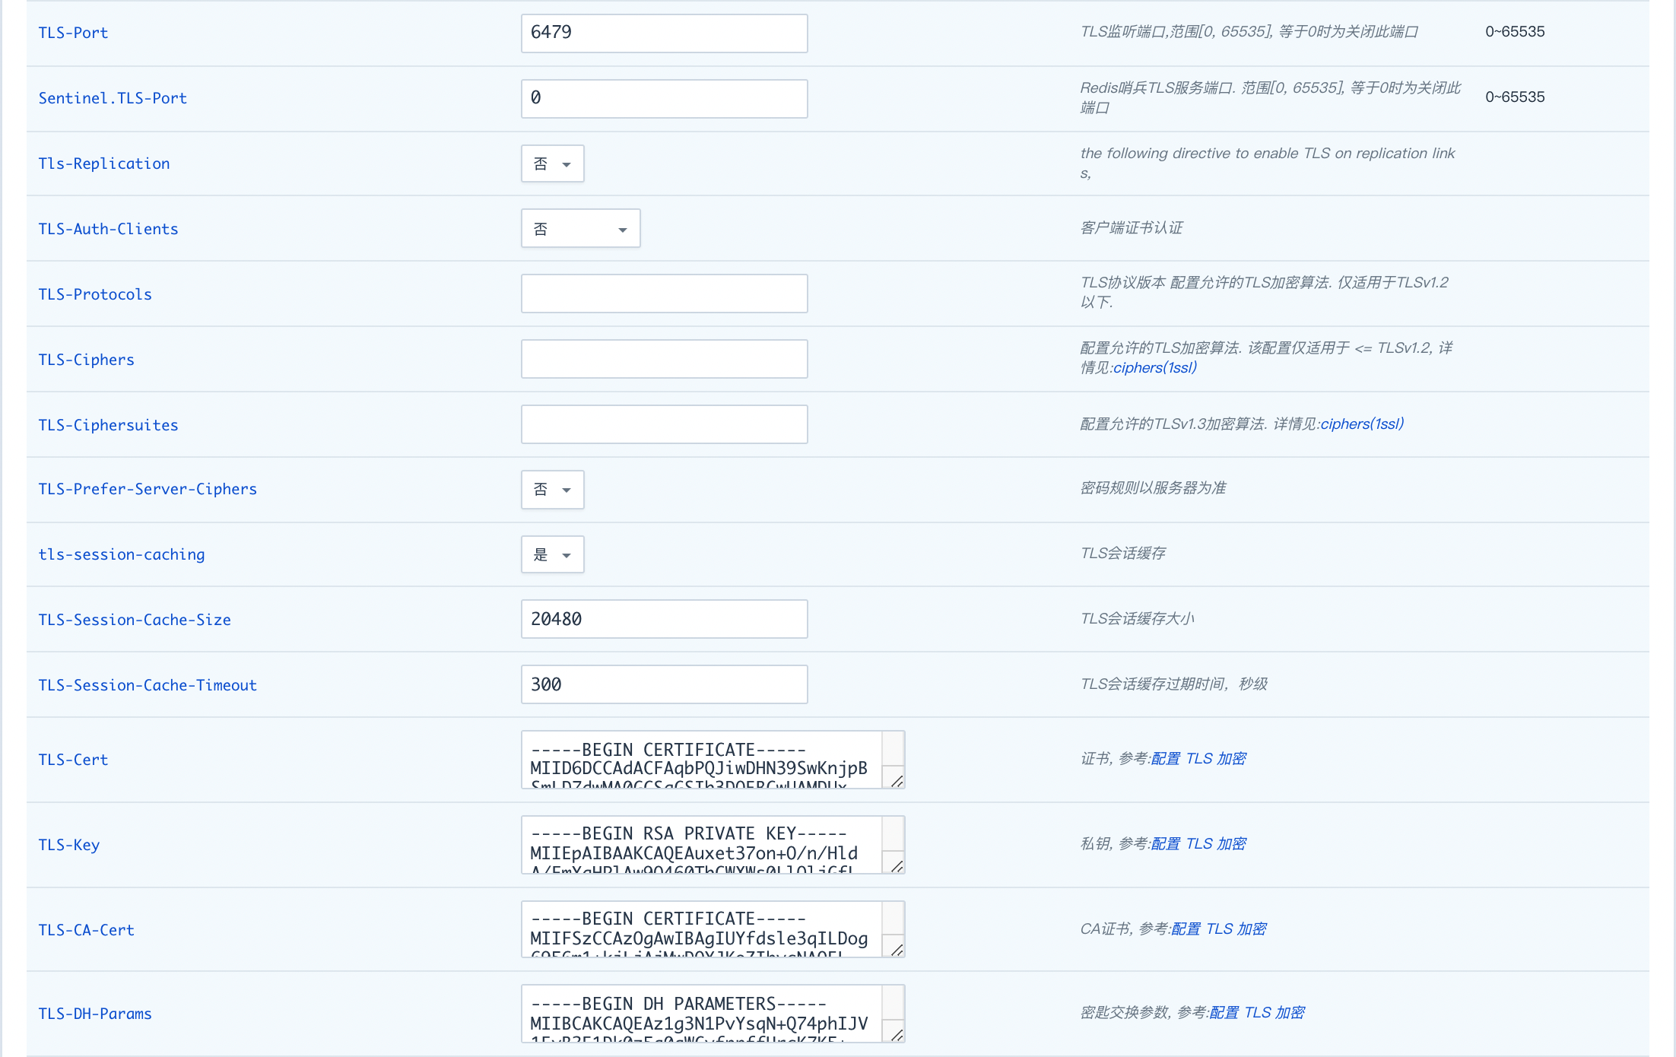Open 配置 TLS 加密 link in TLS-DH-Params row

point(1257,1013)
